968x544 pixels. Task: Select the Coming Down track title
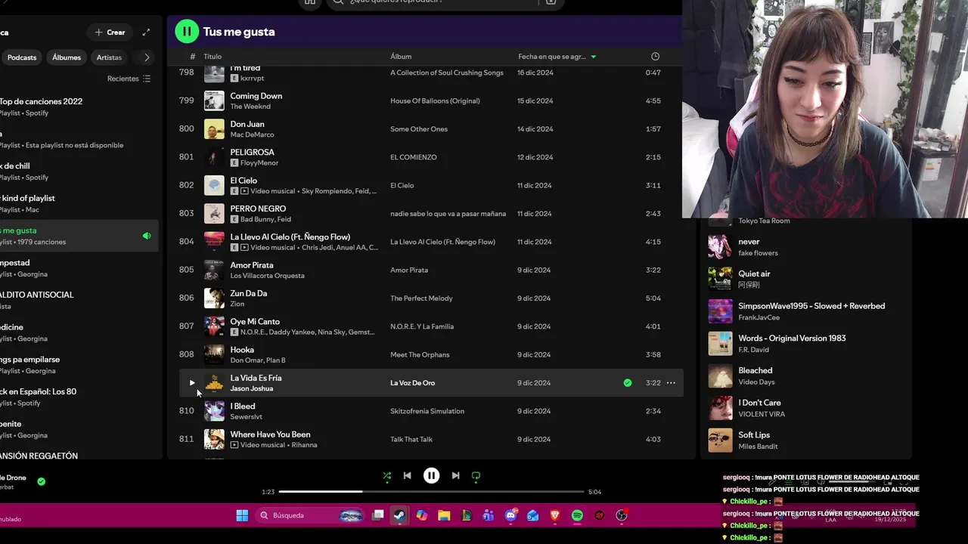256,96
